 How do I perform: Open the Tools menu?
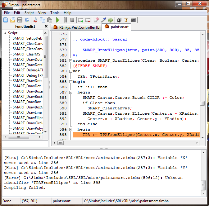coord(55,13)
